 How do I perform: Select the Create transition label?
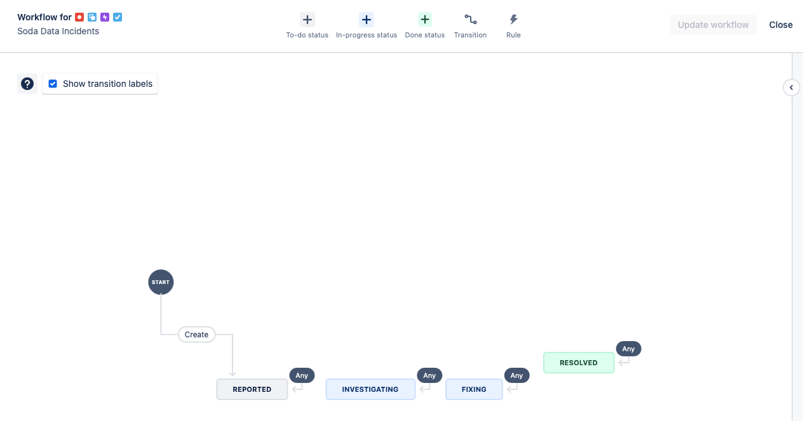coord(196,335)
